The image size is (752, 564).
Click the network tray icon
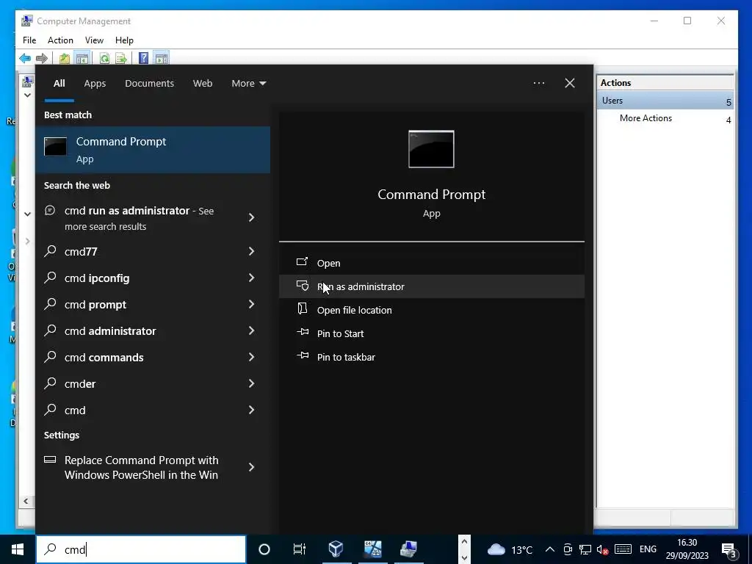(x=585, y=549)
